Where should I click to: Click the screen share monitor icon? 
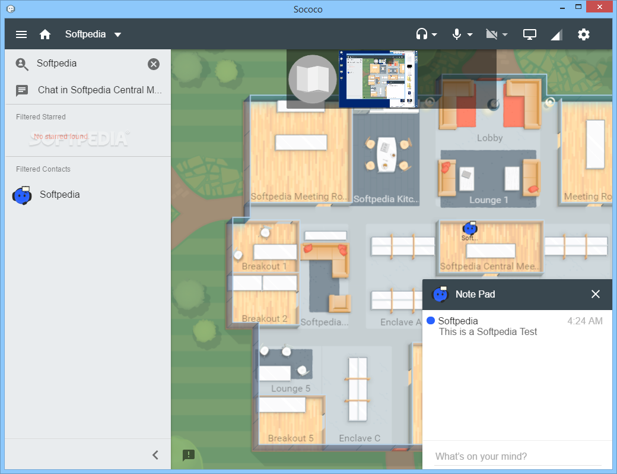click(x=529, y=34)
